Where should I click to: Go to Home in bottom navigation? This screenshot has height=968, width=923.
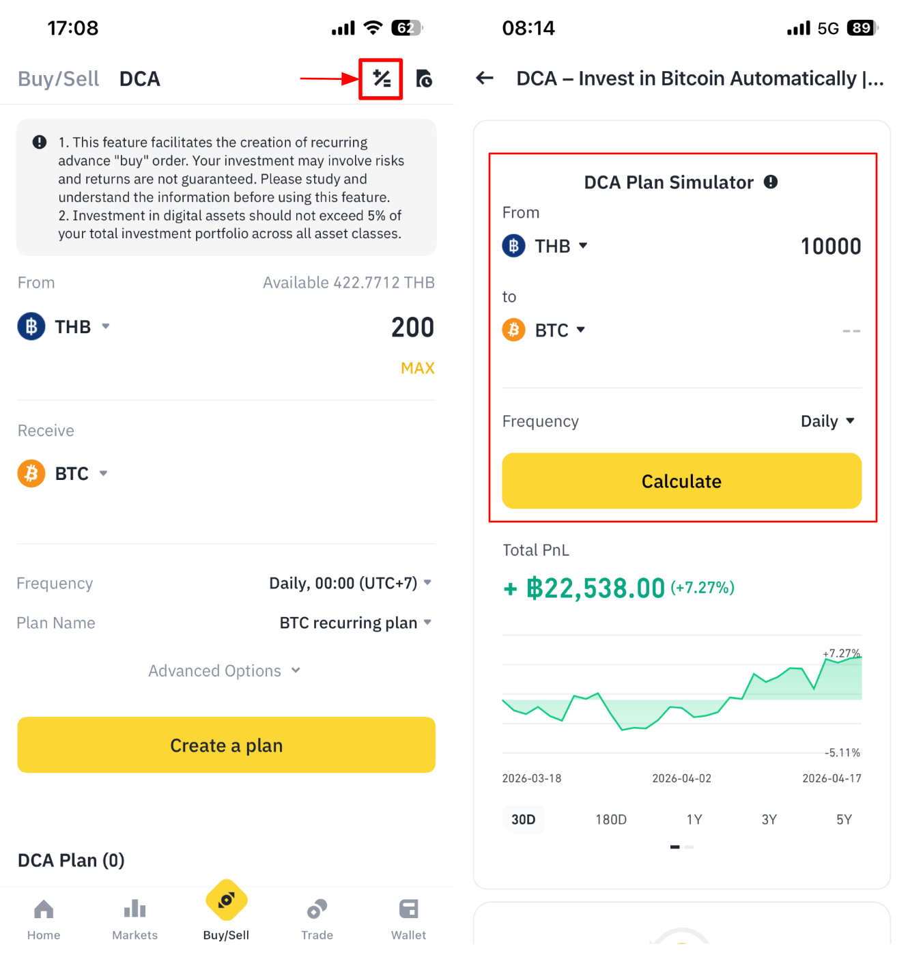pyautogui.click(x=44, y=919)
